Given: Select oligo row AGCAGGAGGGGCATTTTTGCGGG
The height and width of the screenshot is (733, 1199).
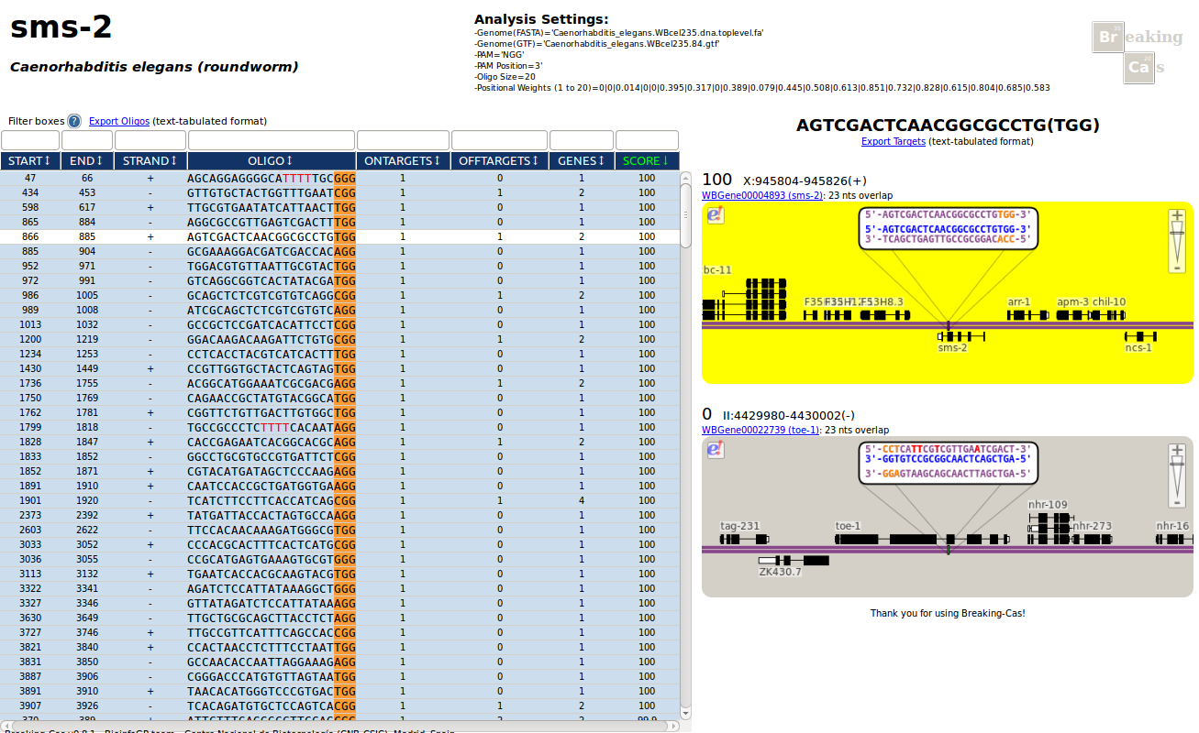Looking at the screenshot, I should (339, 178).
